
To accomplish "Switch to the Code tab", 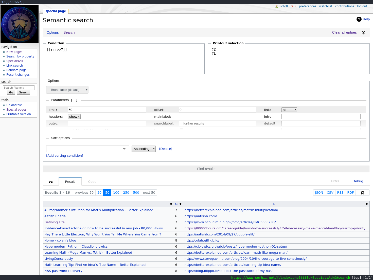I will (92, 182).
